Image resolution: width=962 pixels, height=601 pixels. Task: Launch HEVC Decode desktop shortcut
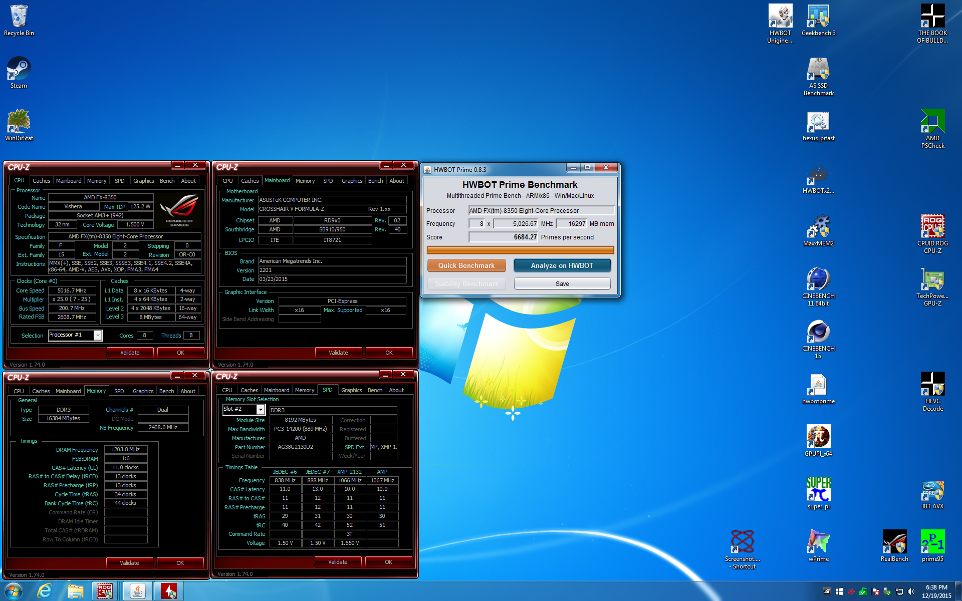click(932, 392)
